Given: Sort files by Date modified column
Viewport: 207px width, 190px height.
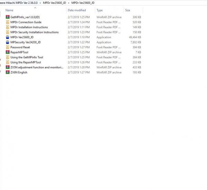Looking at the screenshot, I should point(77,10).
